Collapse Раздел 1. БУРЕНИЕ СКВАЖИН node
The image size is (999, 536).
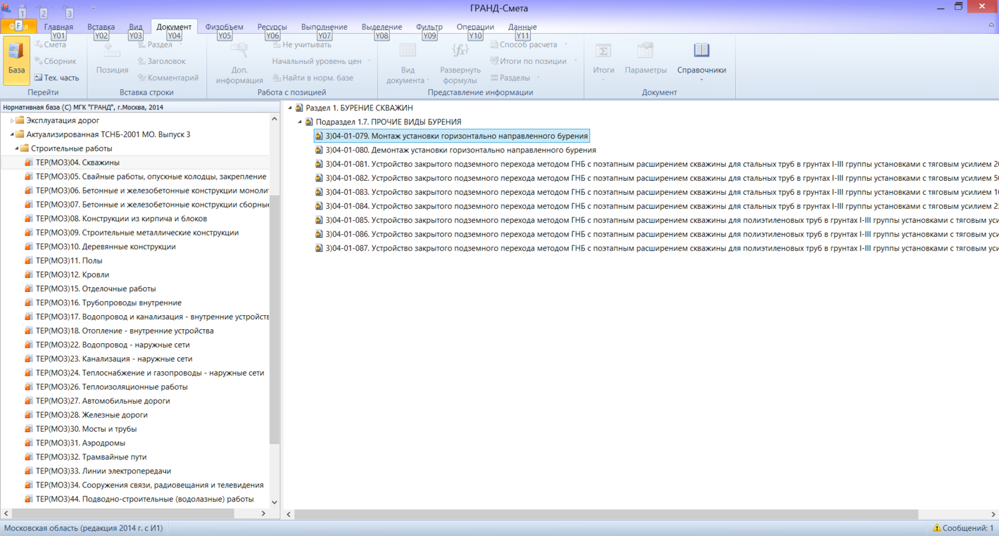[290, 108]
